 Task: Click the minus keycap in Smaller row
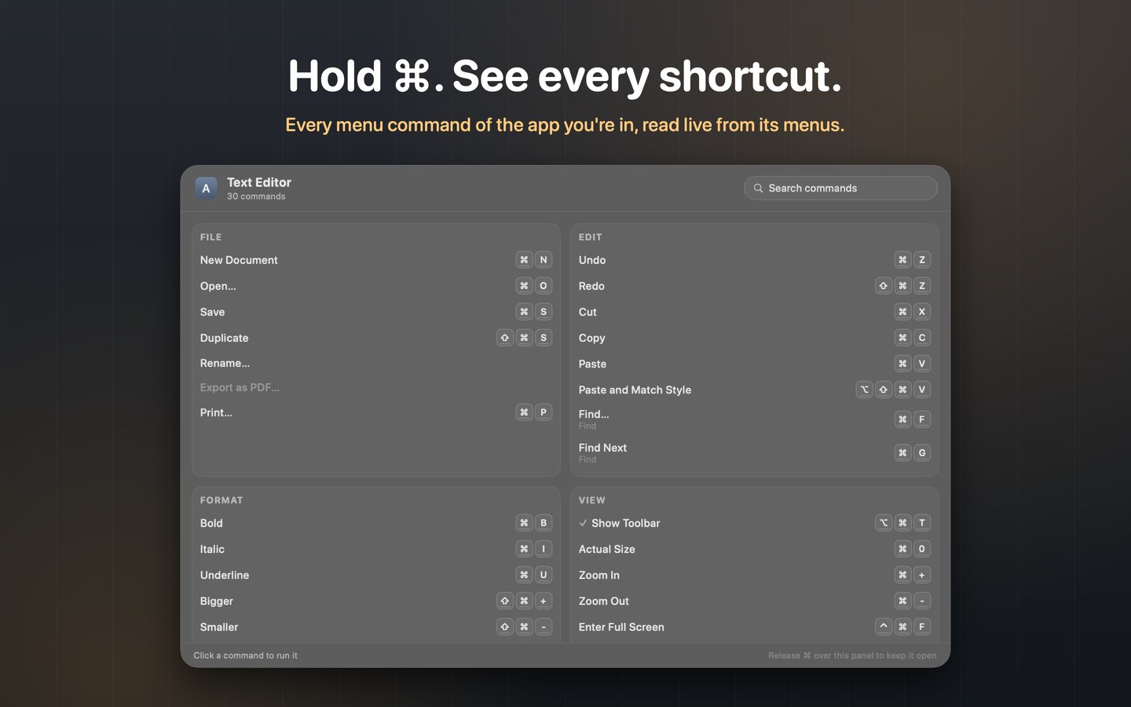tap(544, 627)
